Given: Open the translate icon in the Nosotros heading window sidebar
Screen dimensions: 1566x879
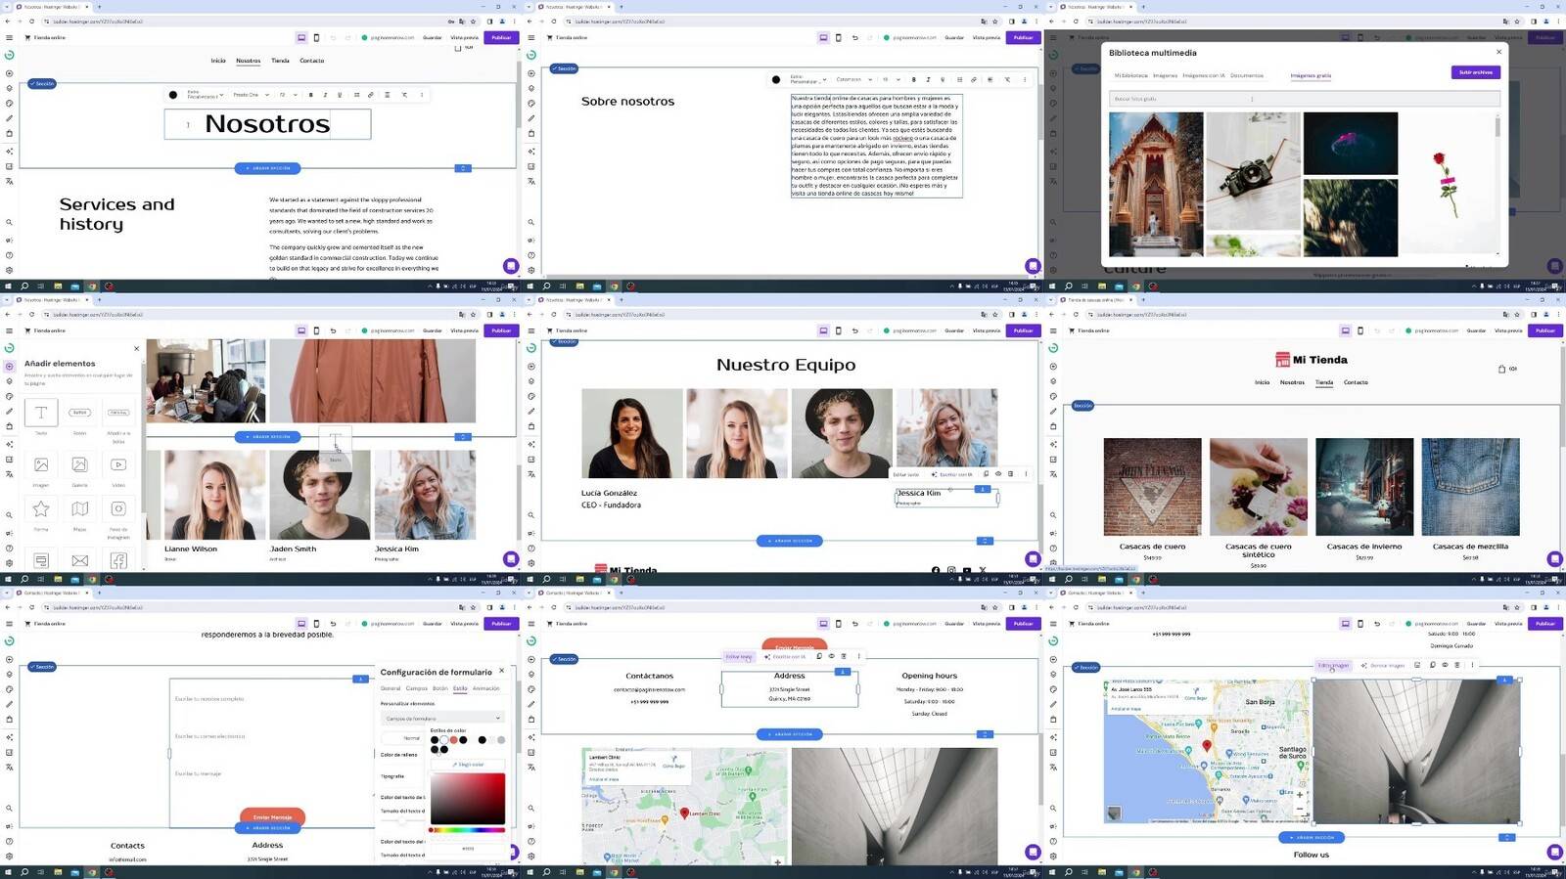Looking at the screenshot, I should [x=9, y=181].
